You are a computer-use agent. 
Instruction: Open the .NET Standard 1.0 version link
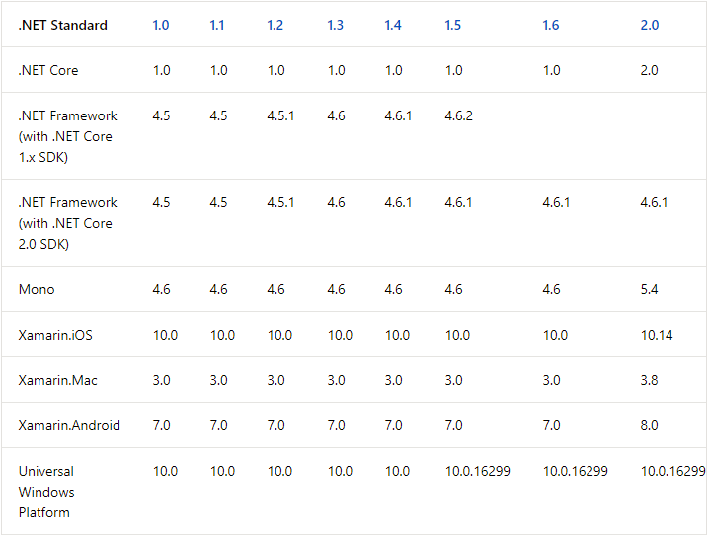tap(161, 25)
